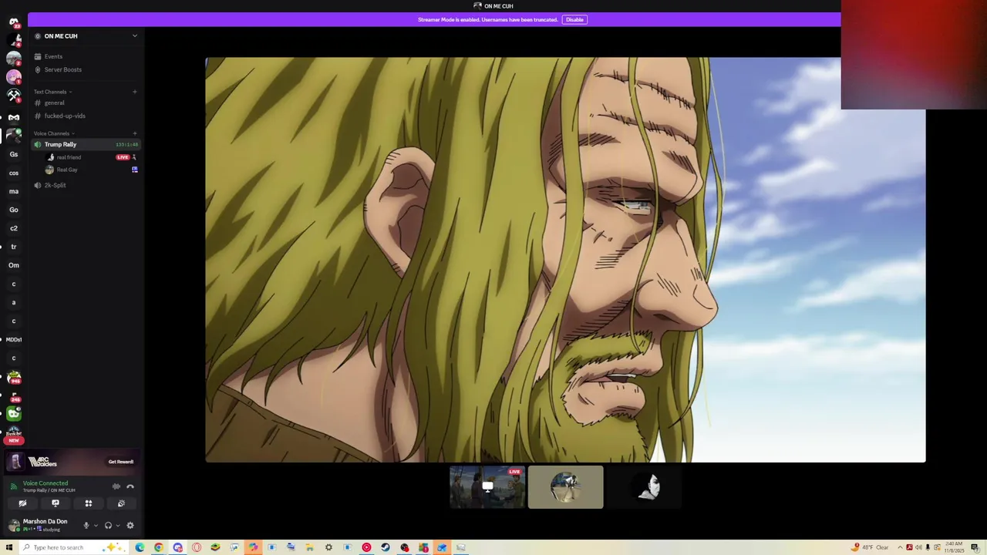Create a channel in Voice Channels
The height and width of the screenshot is (555, 987).
click(134, 133)
